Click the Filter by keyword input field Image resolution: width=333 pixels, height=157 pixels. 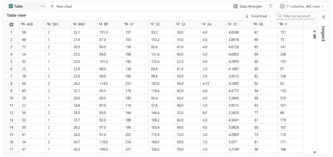299,16
